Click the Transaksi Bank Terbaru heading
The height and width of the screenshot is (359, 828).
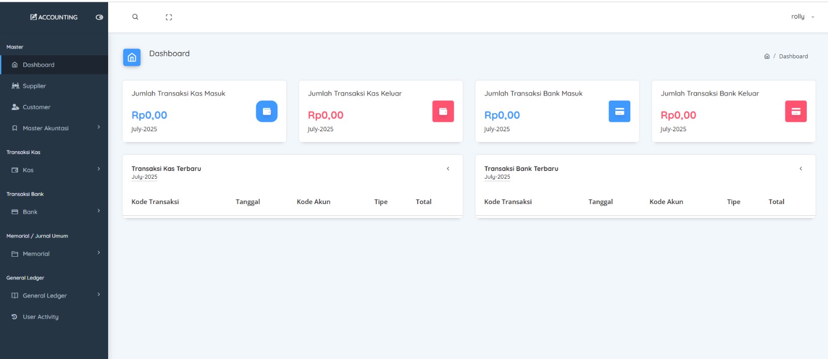point(521,168)
